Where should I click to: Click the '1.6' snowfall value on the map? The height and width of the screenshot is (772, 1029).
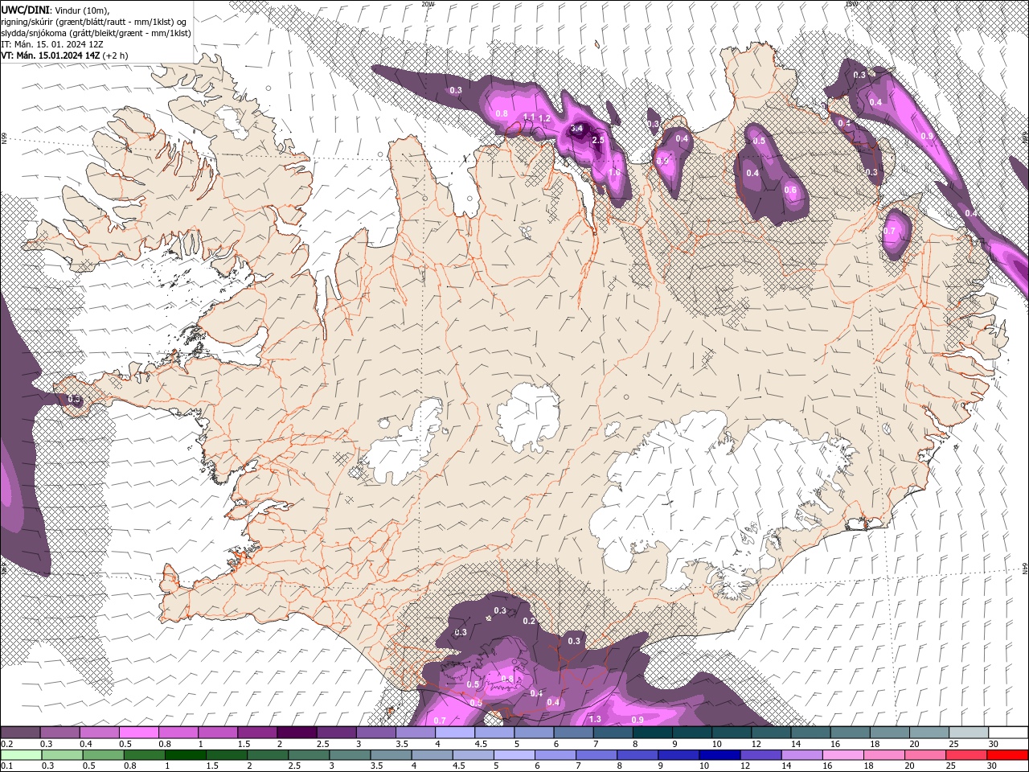615,173
